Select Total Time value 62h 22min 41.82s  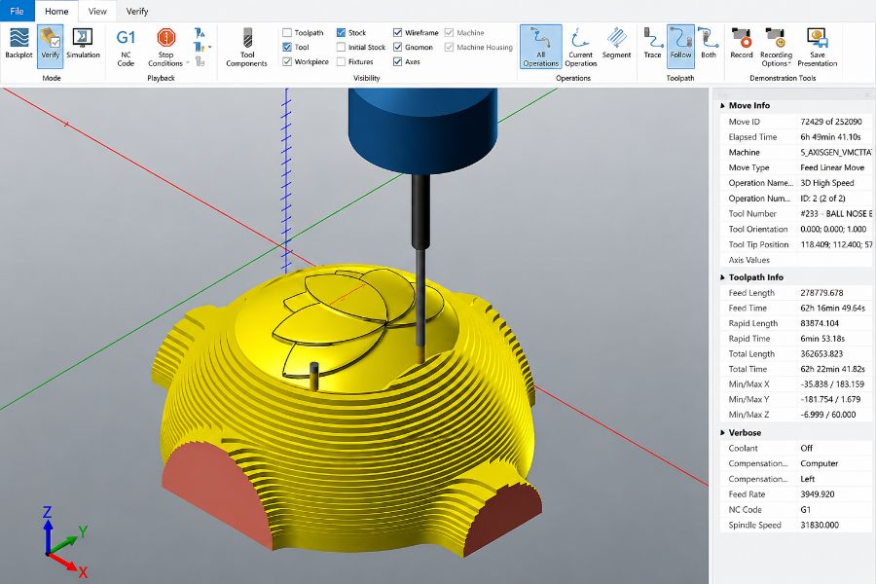tap(832, 369)
